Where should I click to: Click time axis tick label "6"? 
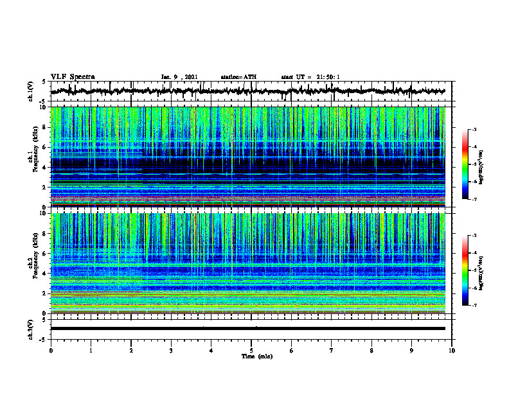coord(292,351)
